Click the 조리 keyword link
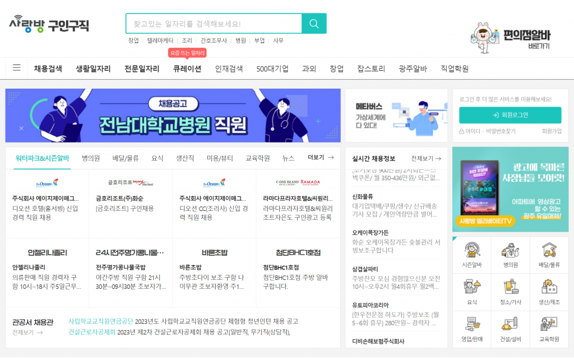Image resolution: width=574 pixels, height=359 pixels. point(187,40)
